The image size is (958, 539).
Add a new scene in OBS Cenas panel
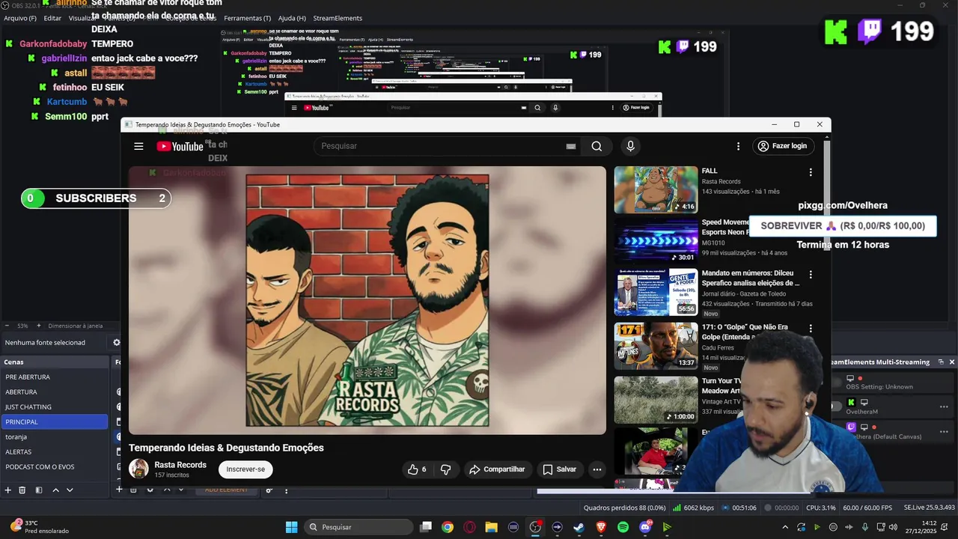click(x=8, y=490)
